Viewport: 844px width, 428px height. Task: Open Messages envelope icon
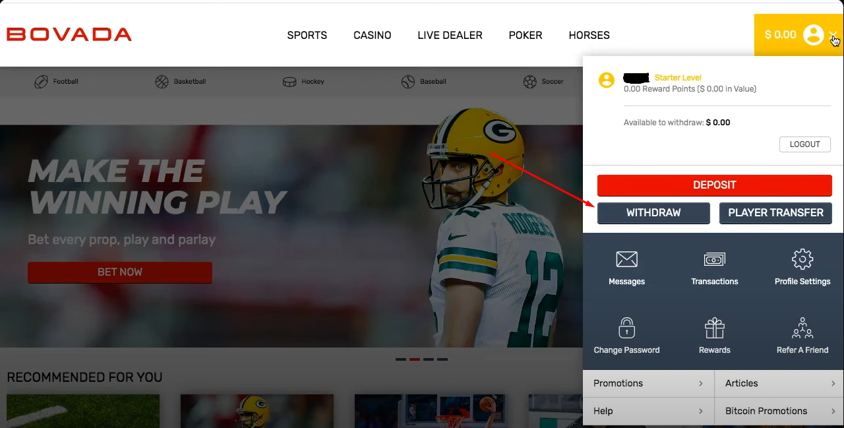pos(626,259)
